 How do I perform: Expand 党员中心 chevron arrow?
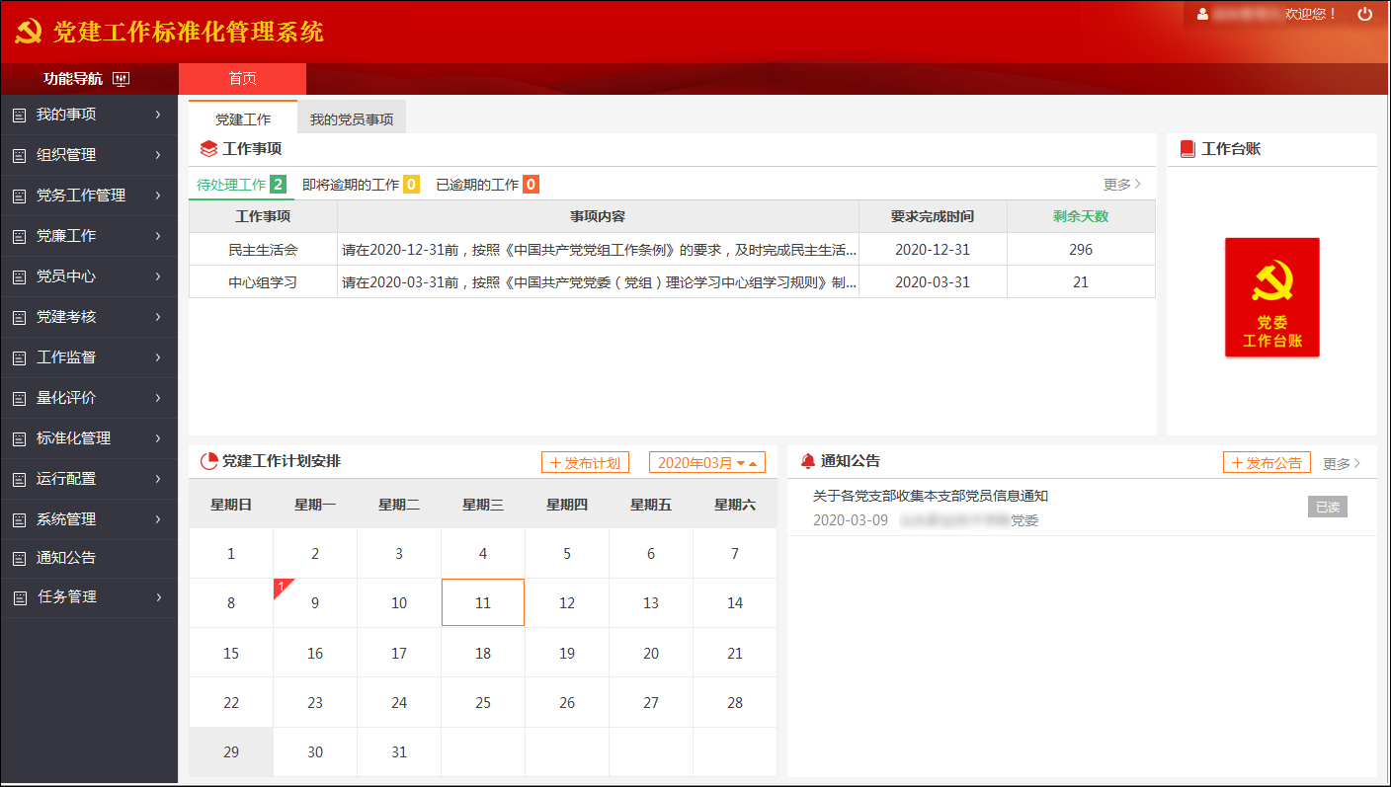[158, 276]
